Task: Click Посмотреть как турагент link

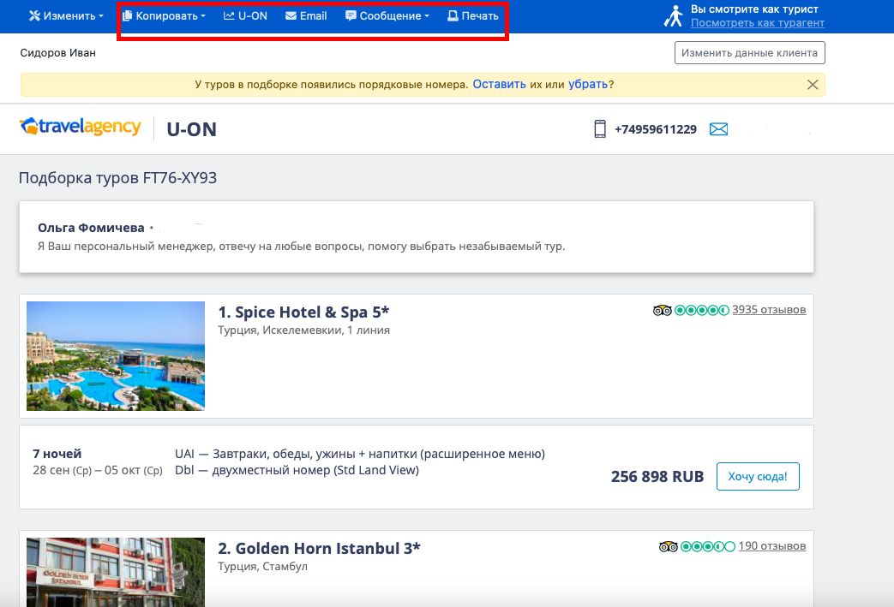Action: tap(757, 23)
